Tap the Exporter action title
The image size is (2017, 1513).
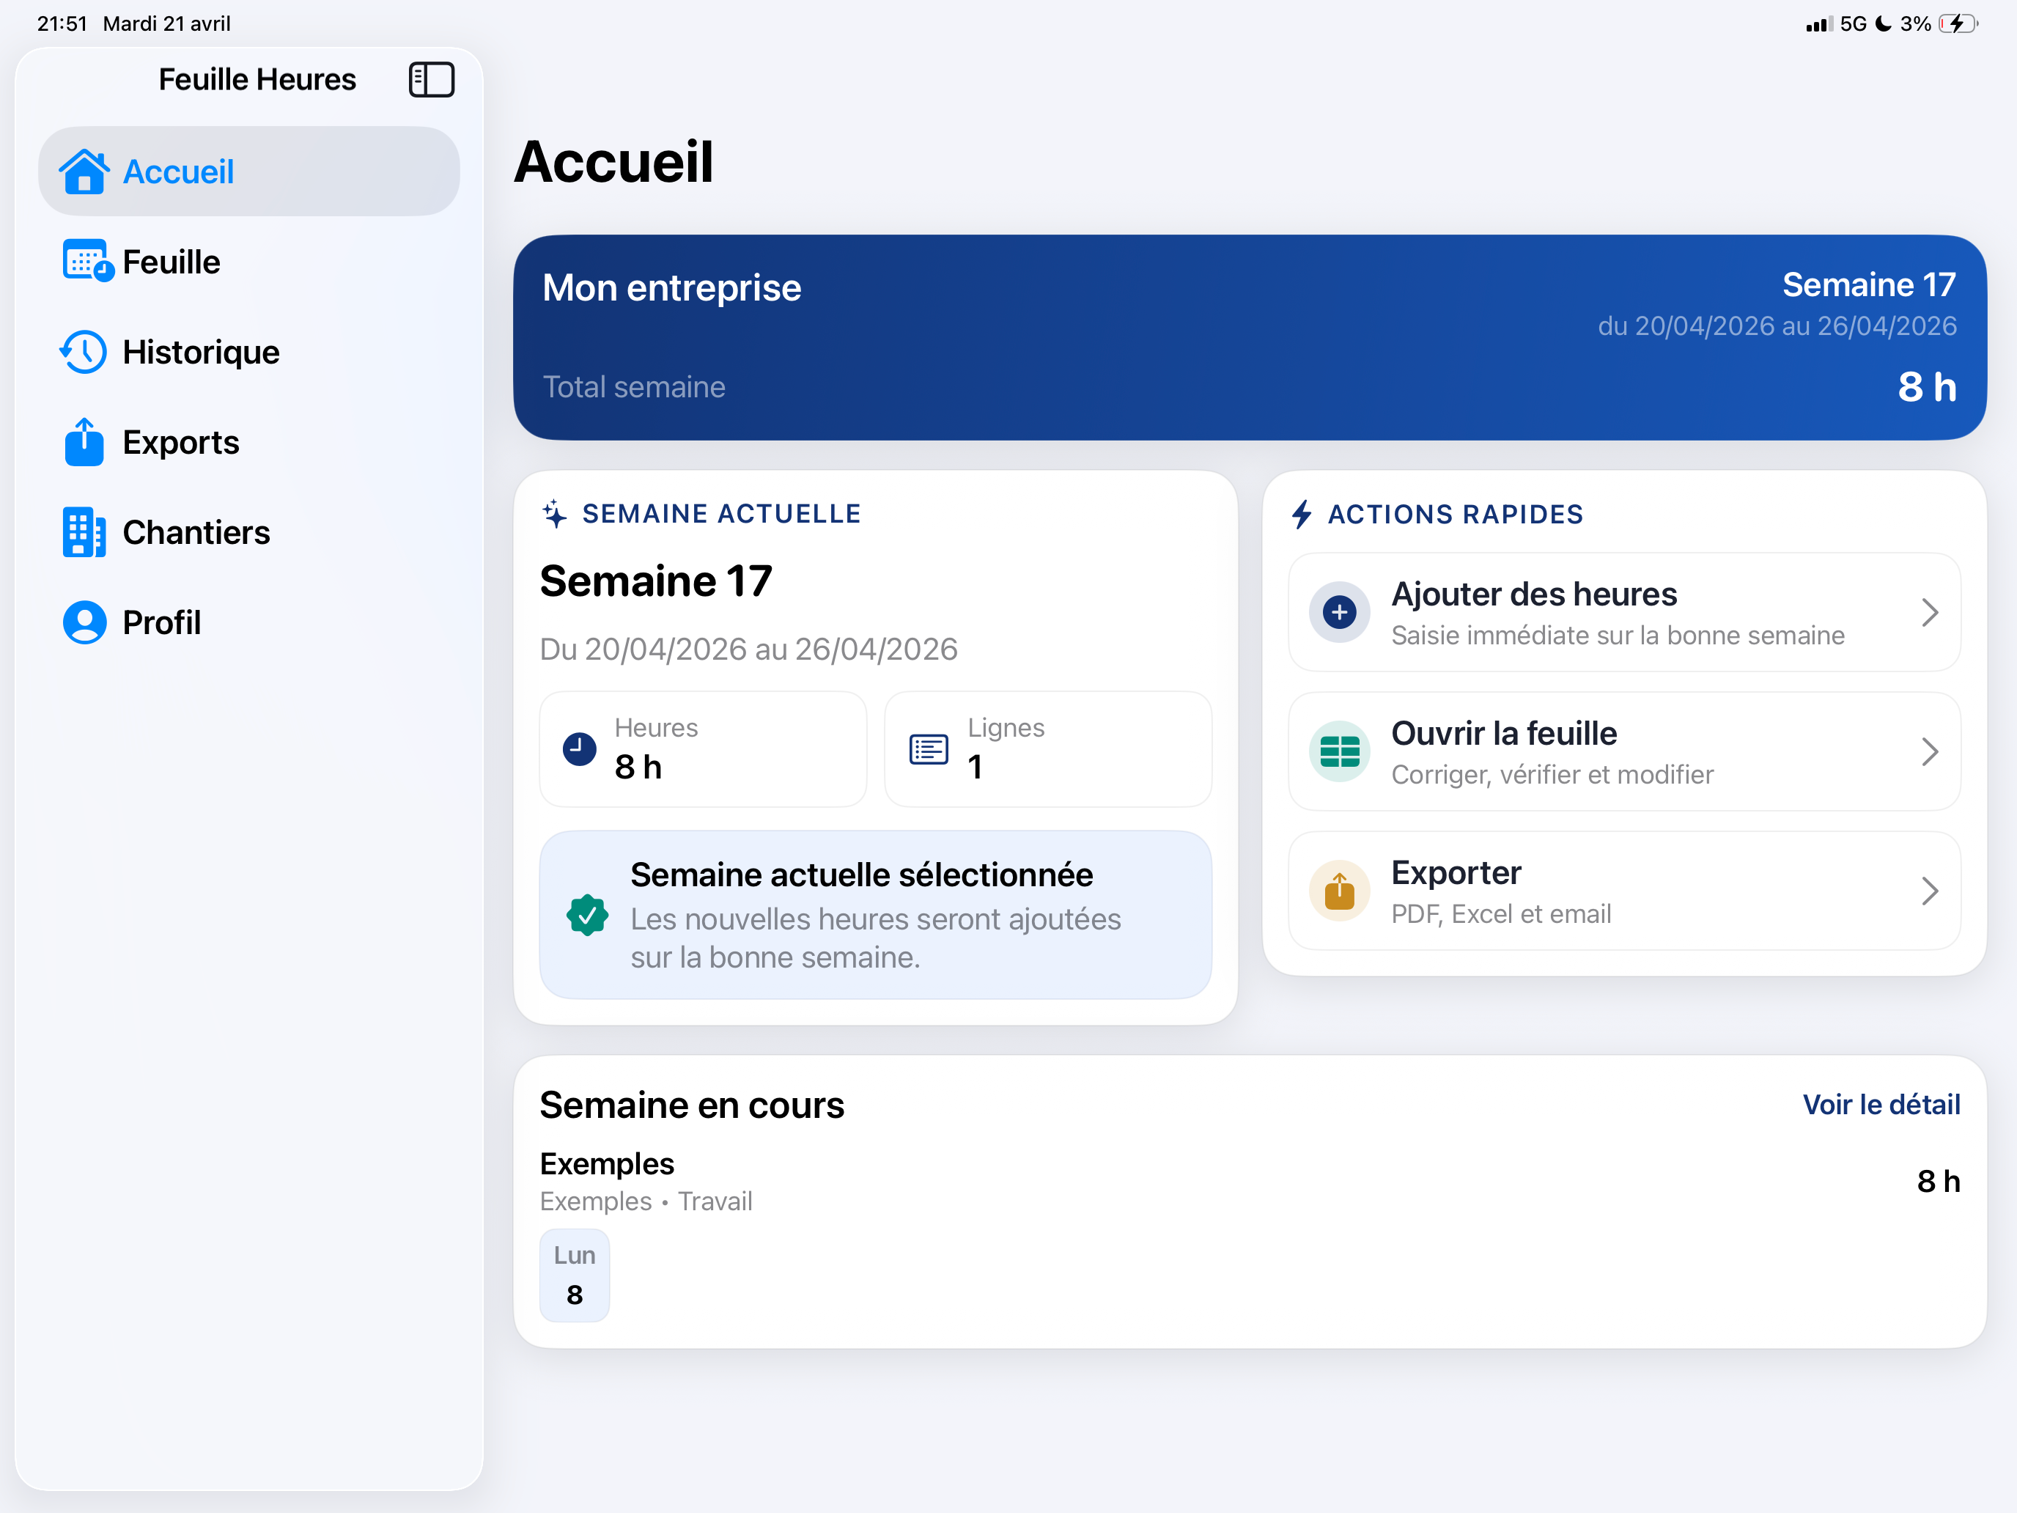(1456, 873)
